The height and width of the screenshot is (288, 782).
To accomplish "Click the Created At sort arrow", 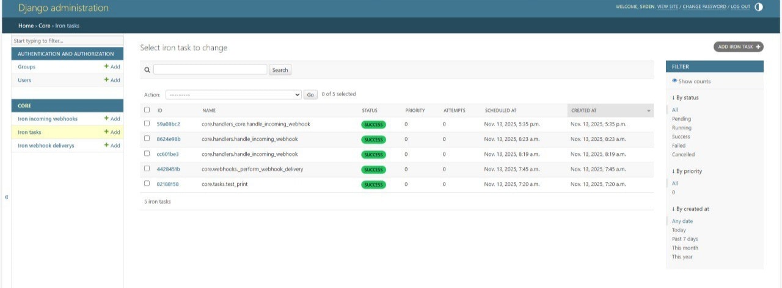I will [648, 111].
